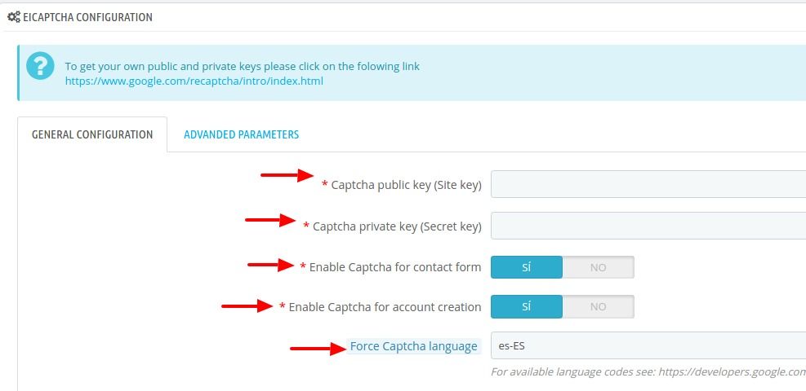Click the red arrow pointing at account creation option
Viewport: 806px width, 391px height.
coord(247,306)
